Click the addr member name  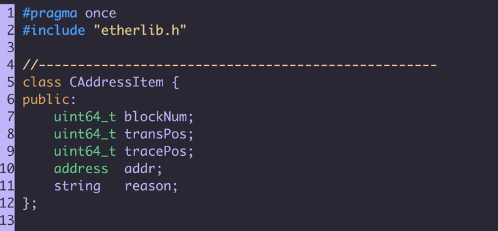139,169
